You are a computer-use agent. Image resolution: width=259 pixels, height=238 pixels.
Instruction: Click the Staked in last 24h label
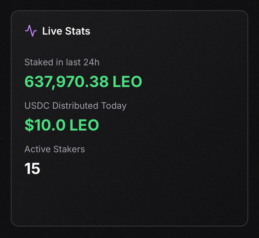point(62,62)
